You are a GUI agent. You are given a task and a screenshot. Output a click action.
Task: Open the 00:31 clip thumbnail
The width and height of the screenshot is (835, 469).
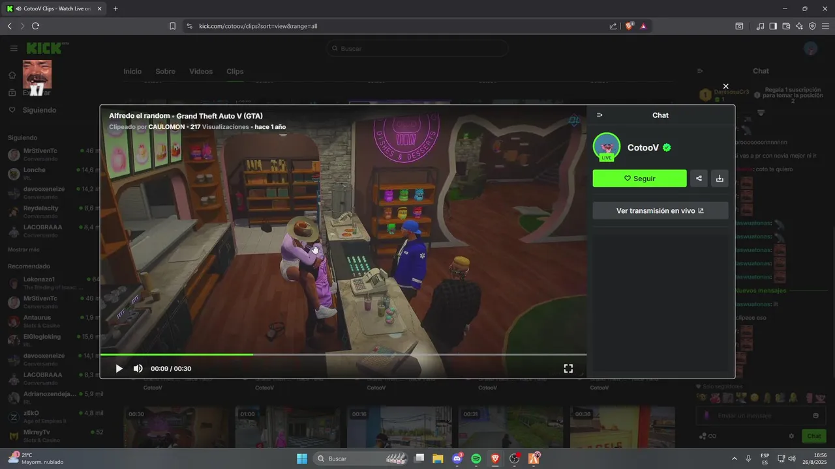[x=511, y=427]
